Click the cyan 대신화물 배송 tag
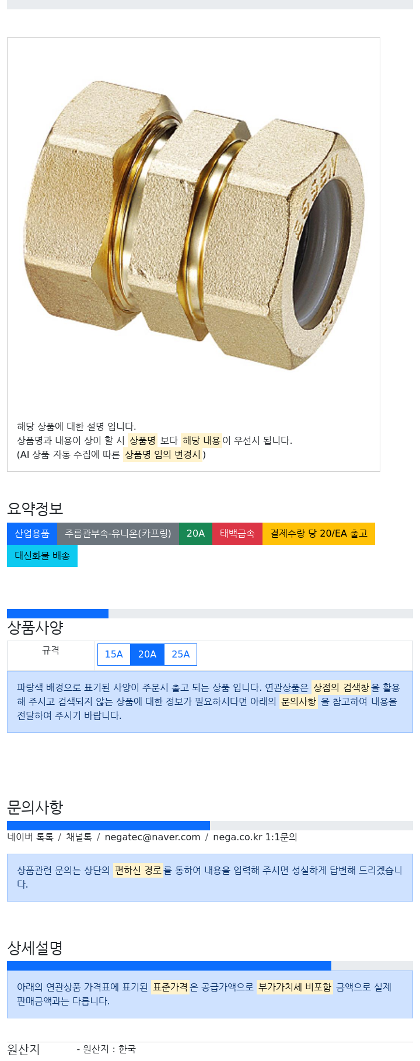The image size is (420, 1061). [x=42, y=555]
